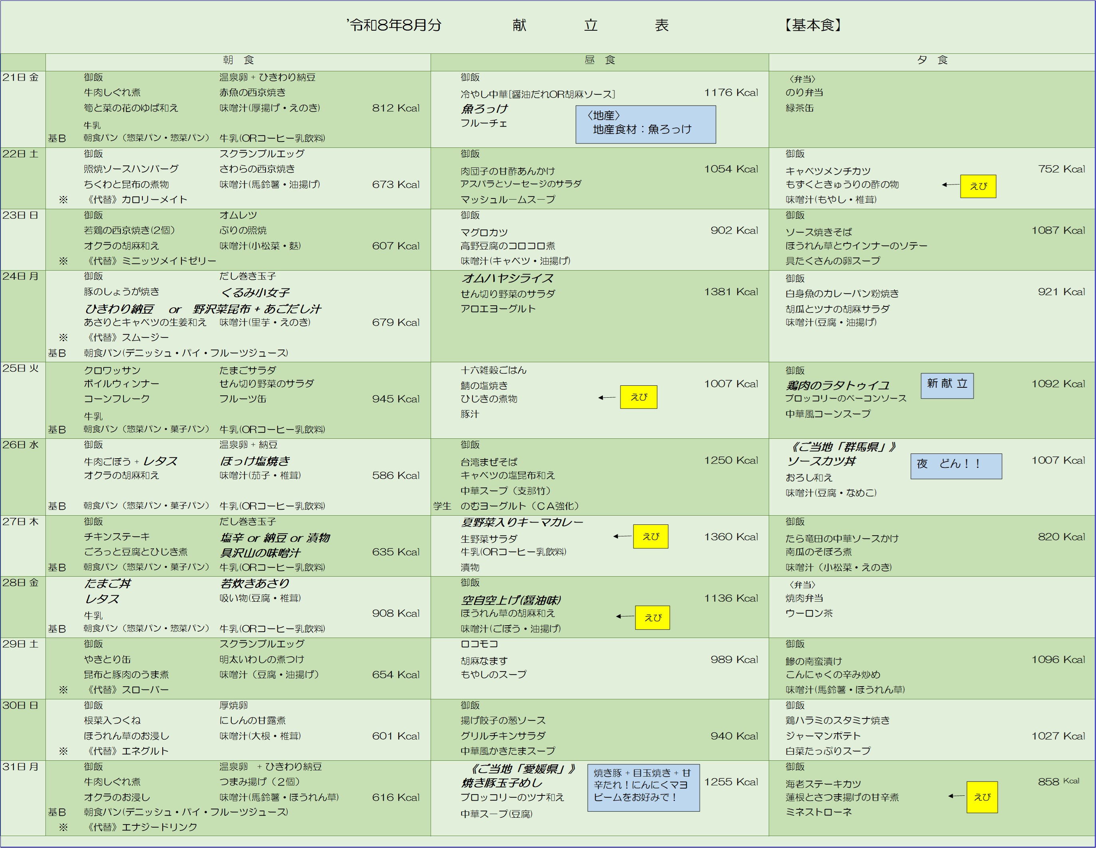Select the 朝食 column header

point(238,61)
